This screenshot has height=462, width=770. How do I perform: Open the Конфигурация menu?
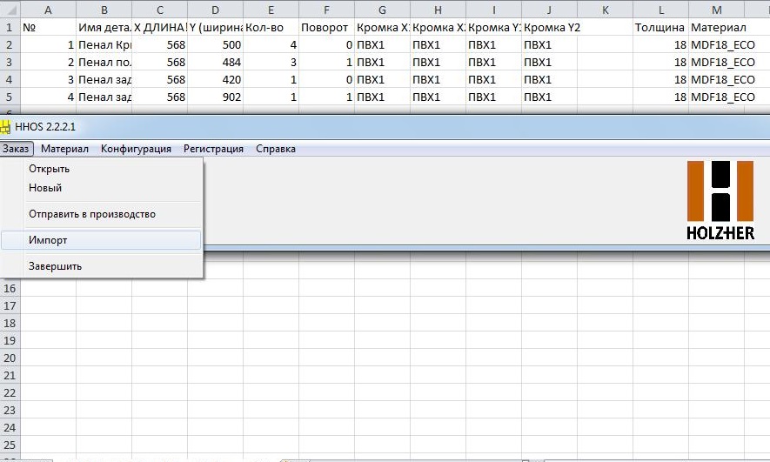(x=136, y=149)
